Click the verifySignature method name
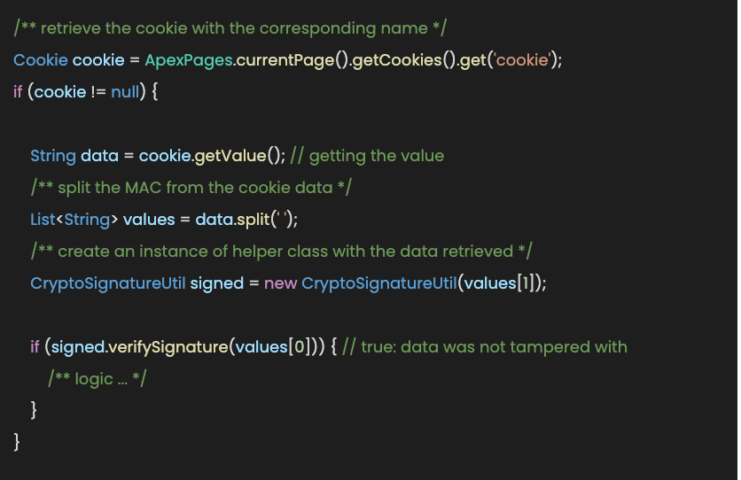Screen dimensions: 741x480 [168, 347]
